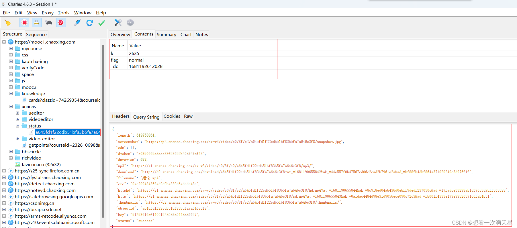Click the green validate checkmark icon
517x228 pixels.
(102, 23)
